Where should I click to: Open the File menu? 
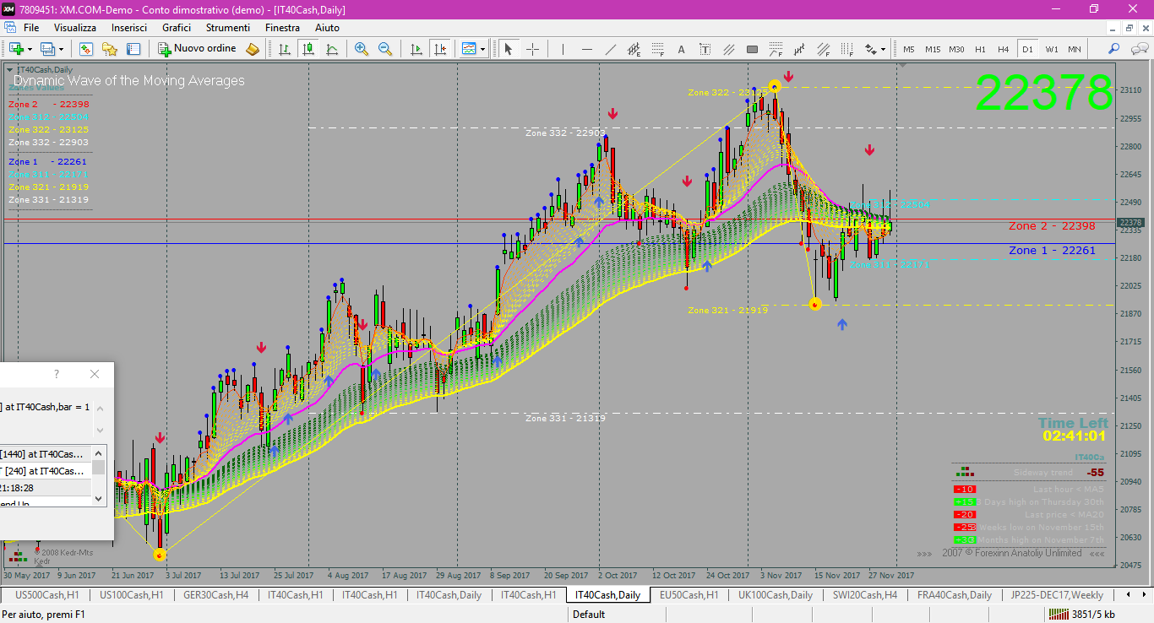(31, 28)
